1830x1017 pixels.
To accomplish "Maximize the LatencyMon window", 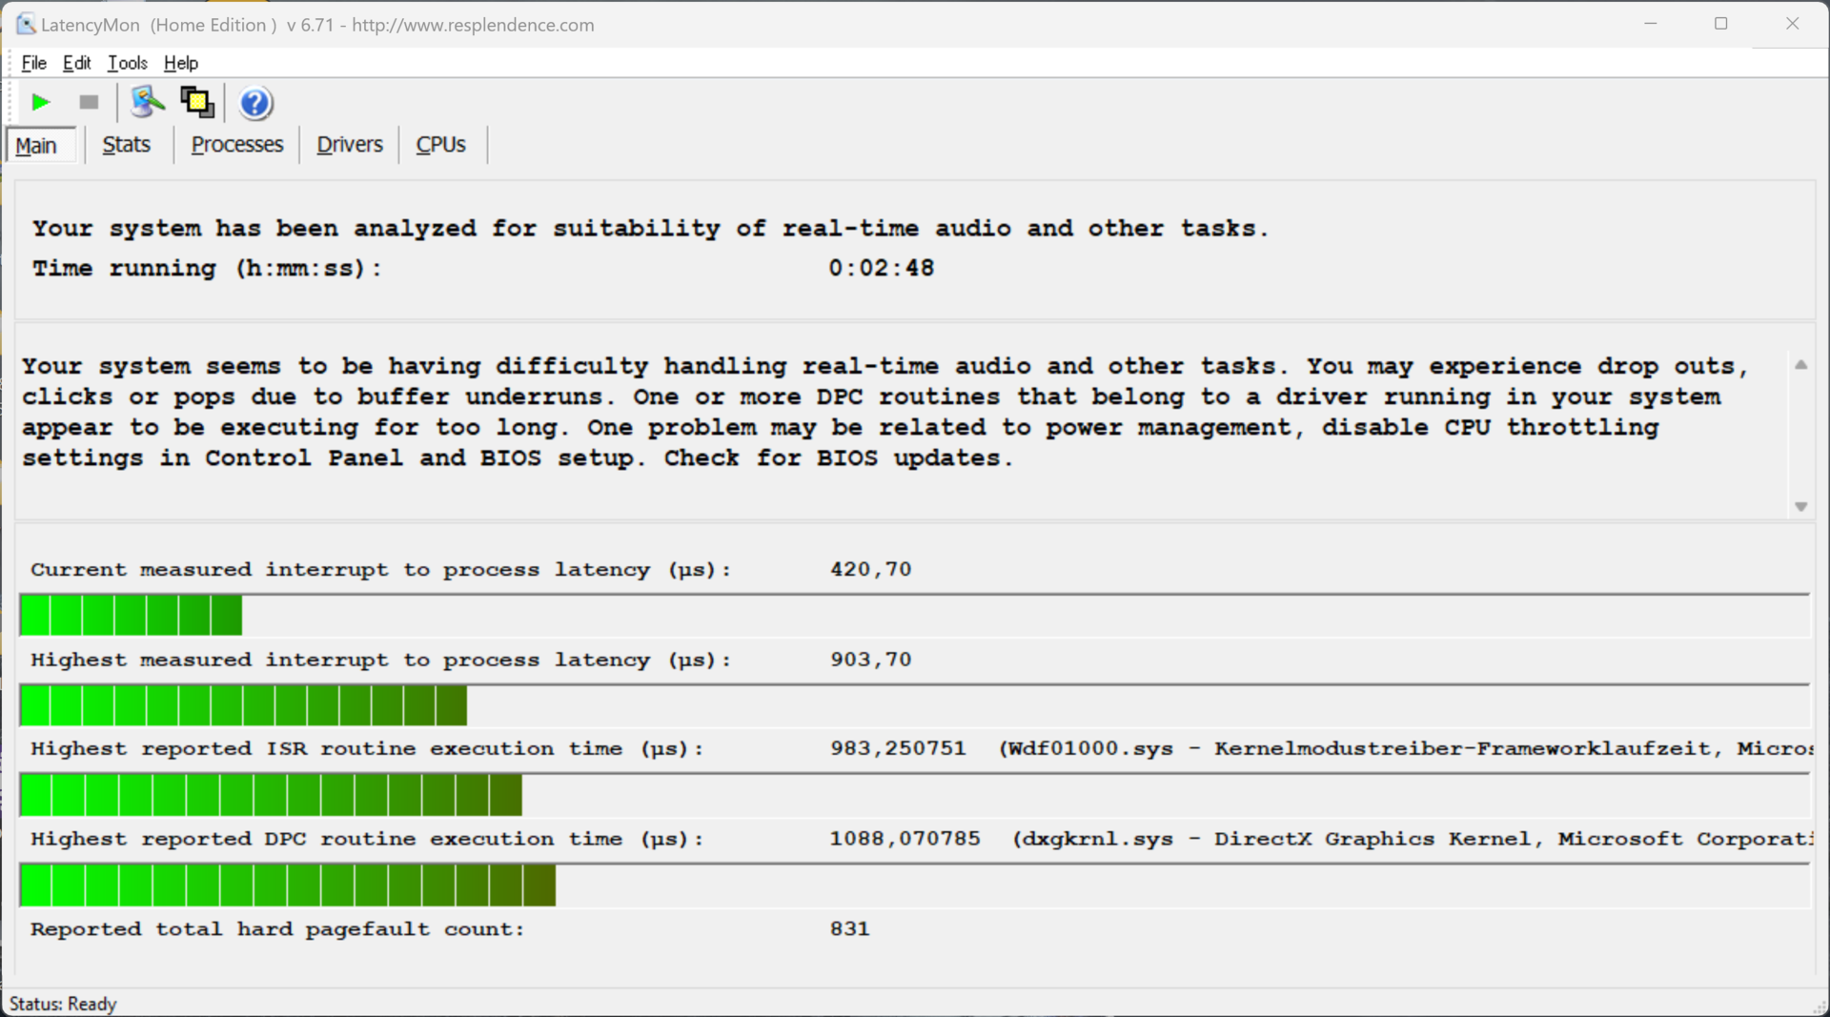I will pos(1720,24).
